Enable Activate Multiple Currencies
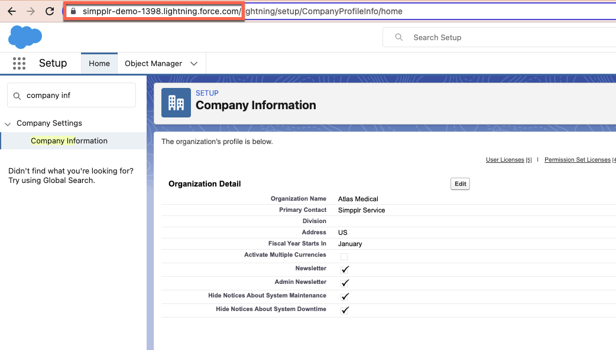616x350 pixels. (x=345, y=255)
